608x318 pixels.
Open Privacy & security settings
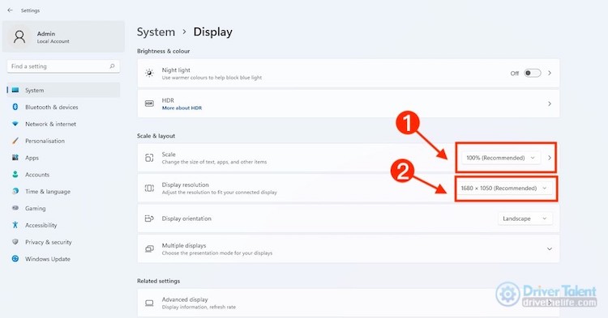[63, 242]
